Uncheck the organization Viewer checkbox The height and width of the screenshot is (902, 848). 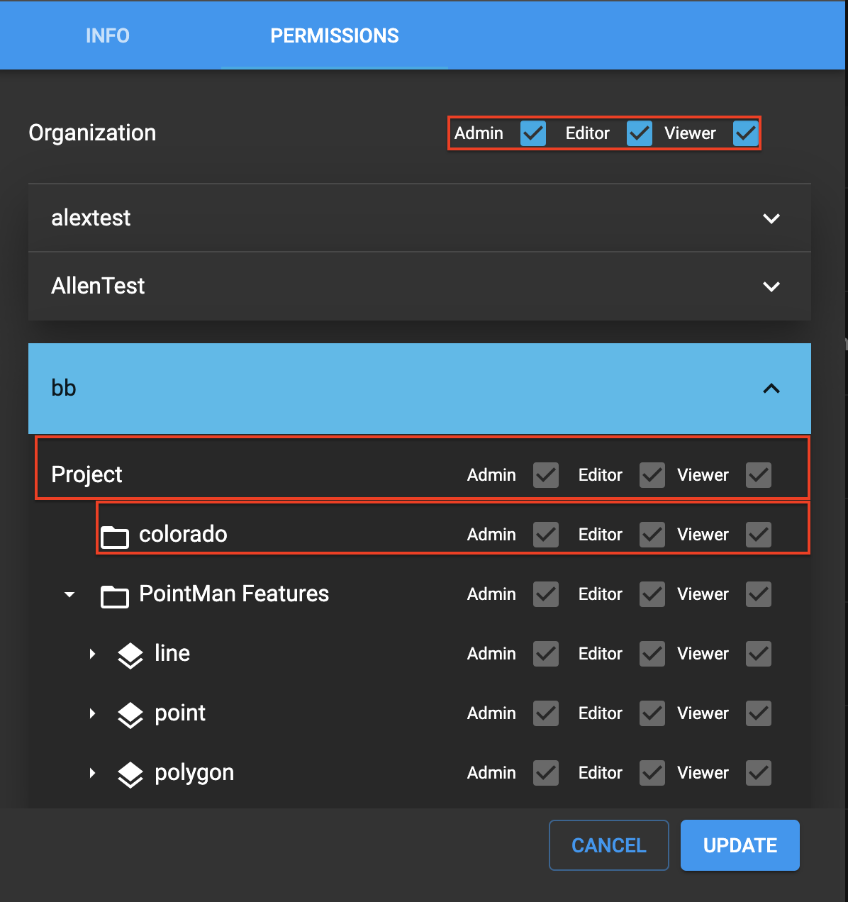click(x=745, y=133)
